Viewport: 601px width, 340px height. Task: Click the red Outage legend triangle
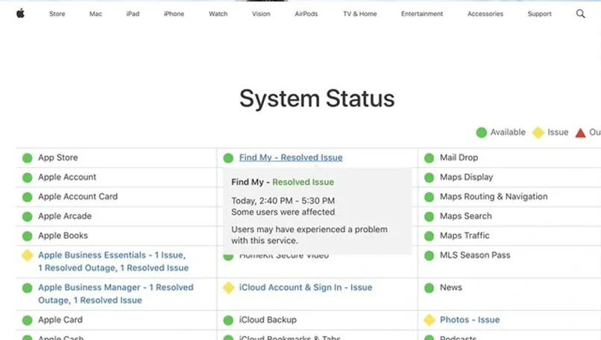click(x=580, y=133)
